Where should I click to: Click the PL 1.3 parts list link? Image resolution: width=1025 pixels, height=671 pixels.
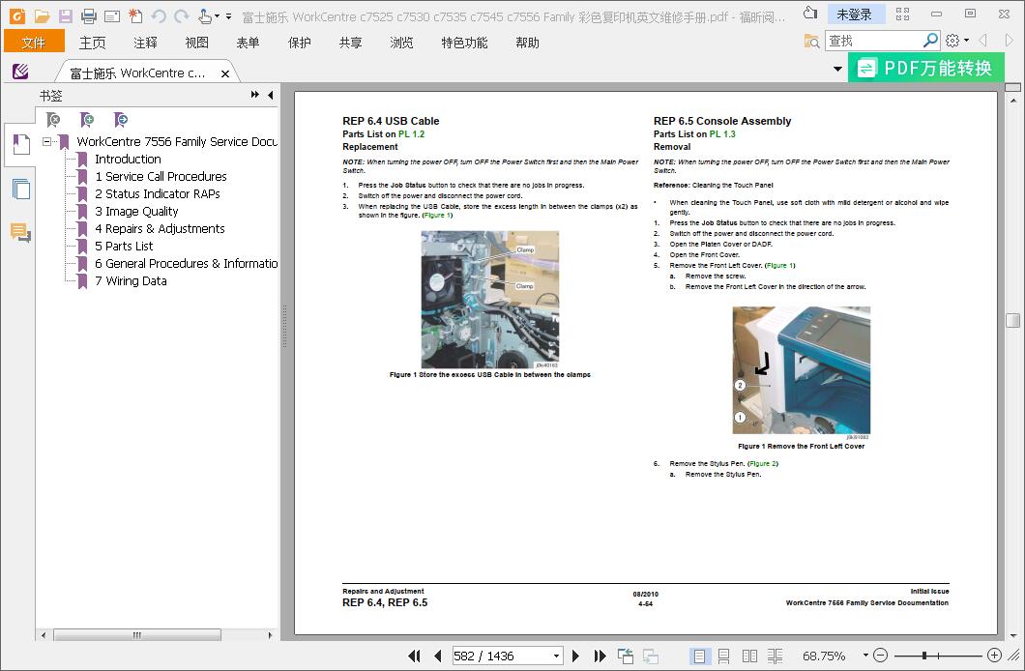click(722, 134)
